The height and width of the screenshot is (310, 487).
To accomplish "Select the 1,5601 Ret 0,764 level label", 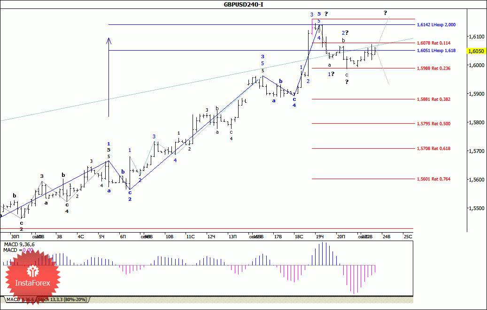I will point(433,179).
